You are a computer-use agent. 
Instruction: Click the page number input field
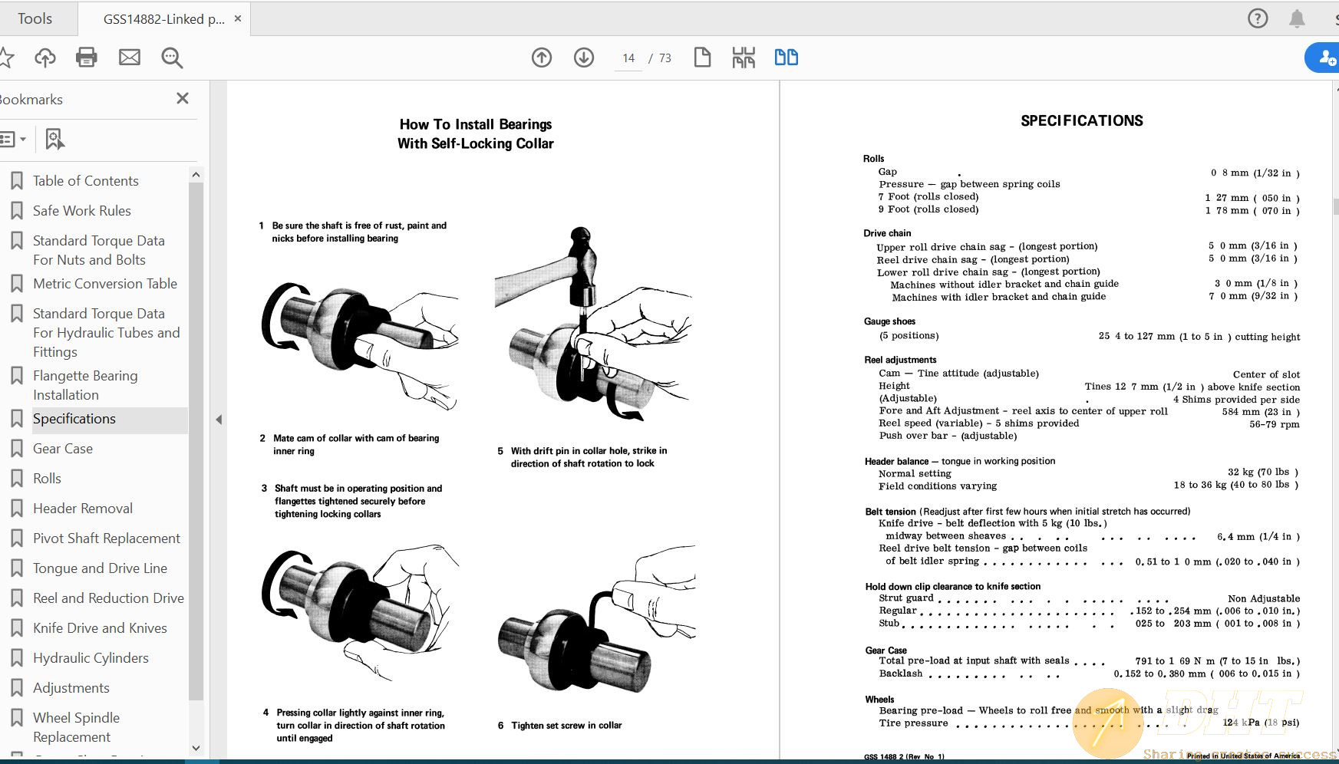[628, 58]
